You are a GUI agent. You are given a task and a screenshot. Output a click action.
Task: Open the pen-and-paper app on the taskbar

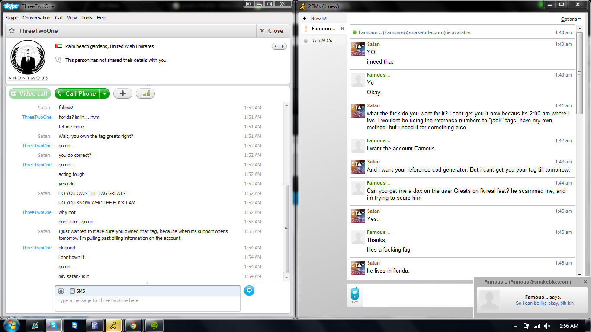[34, 326]
